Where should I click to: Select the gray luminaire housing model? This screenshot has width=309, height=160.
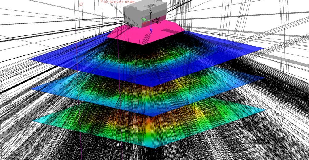coord(145,13)
